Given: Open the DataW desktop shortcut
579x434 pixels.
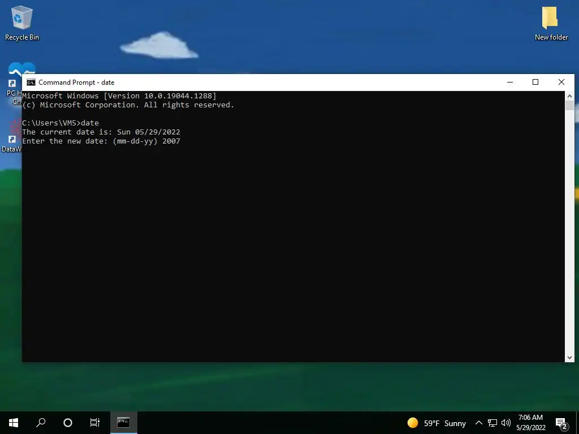Looking at the screenshot, I should click(12, 136).
